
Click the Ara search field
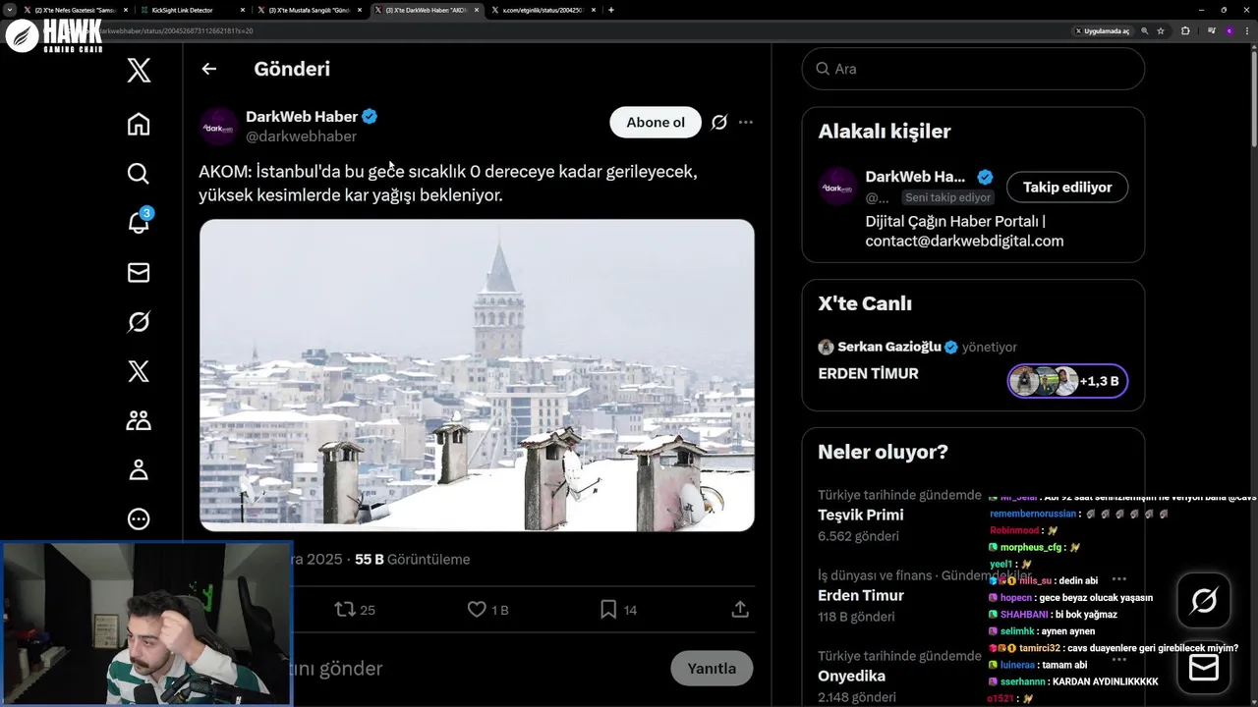(x=983, y=69)
